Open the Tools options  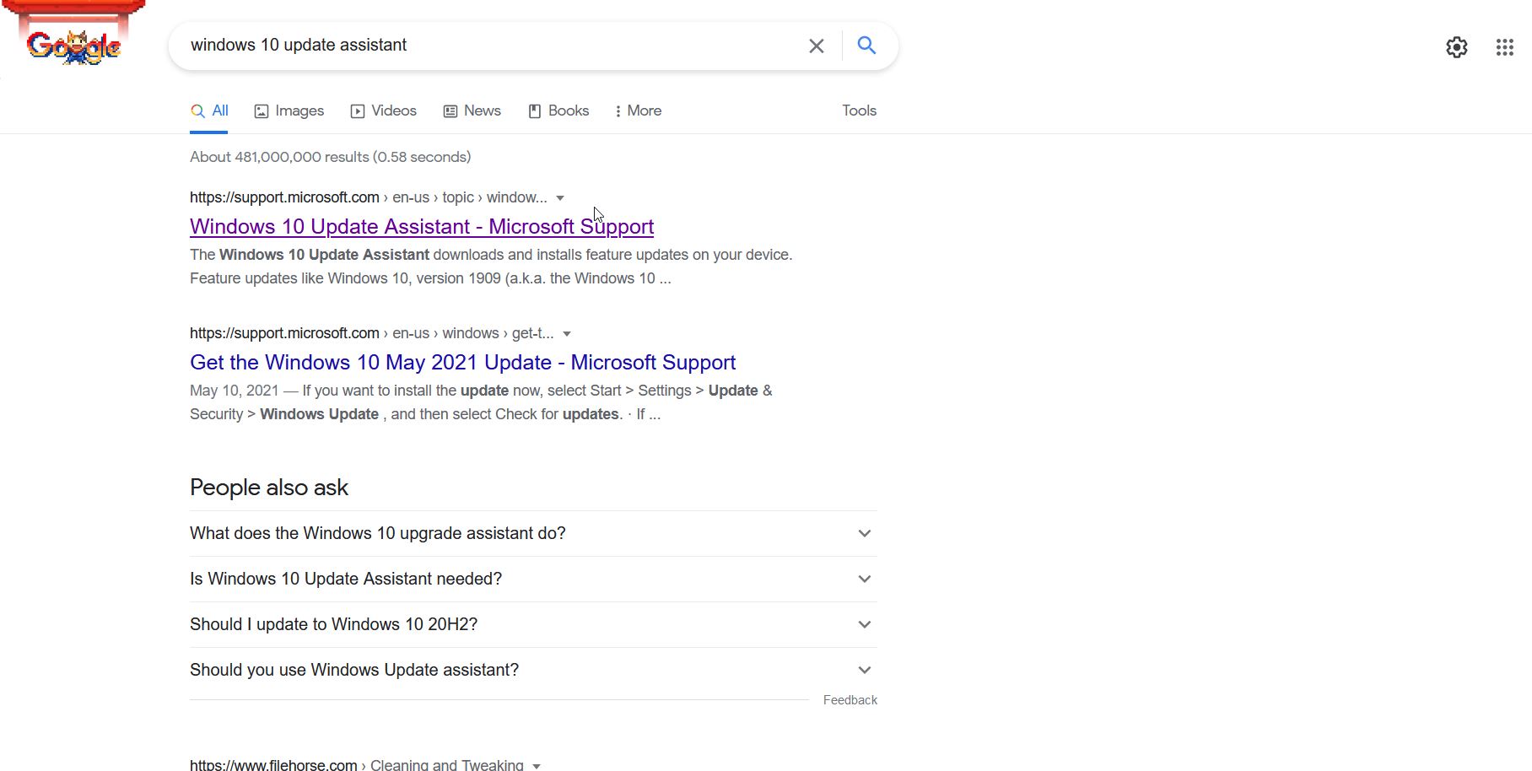click(x=859, y=111)
